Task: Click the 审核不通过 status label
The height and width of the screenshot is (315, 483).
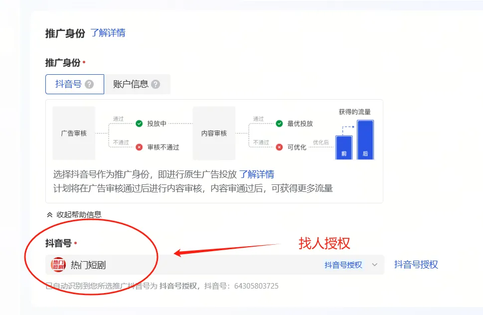Action: 163,147
